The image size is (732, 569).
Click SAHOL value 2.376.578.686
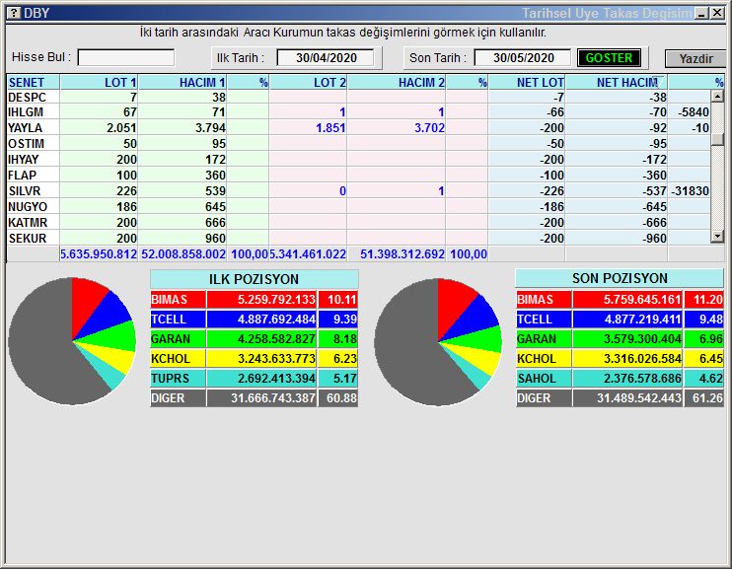[x=642, y=379]
